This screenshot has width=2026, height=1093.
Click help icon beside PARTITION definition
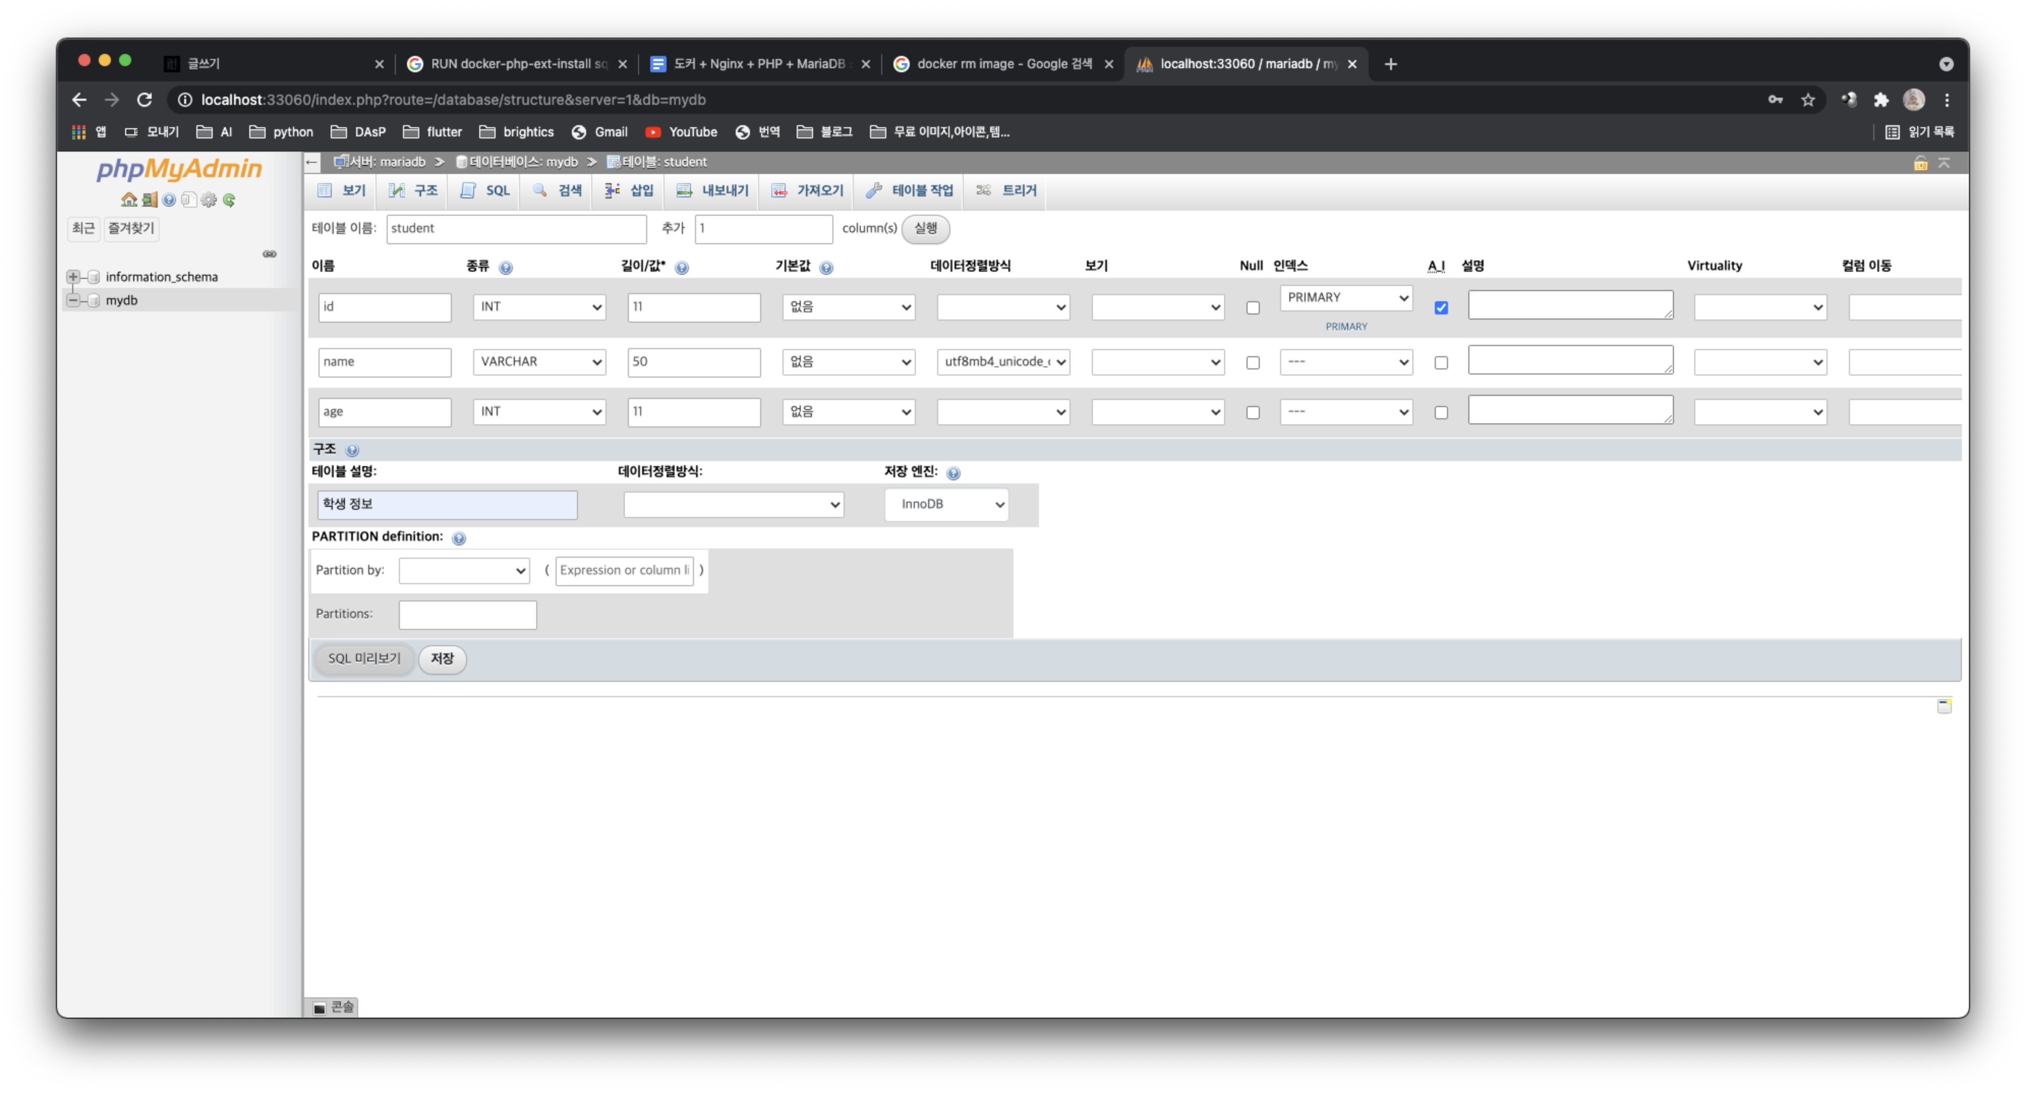click(459, 538)
